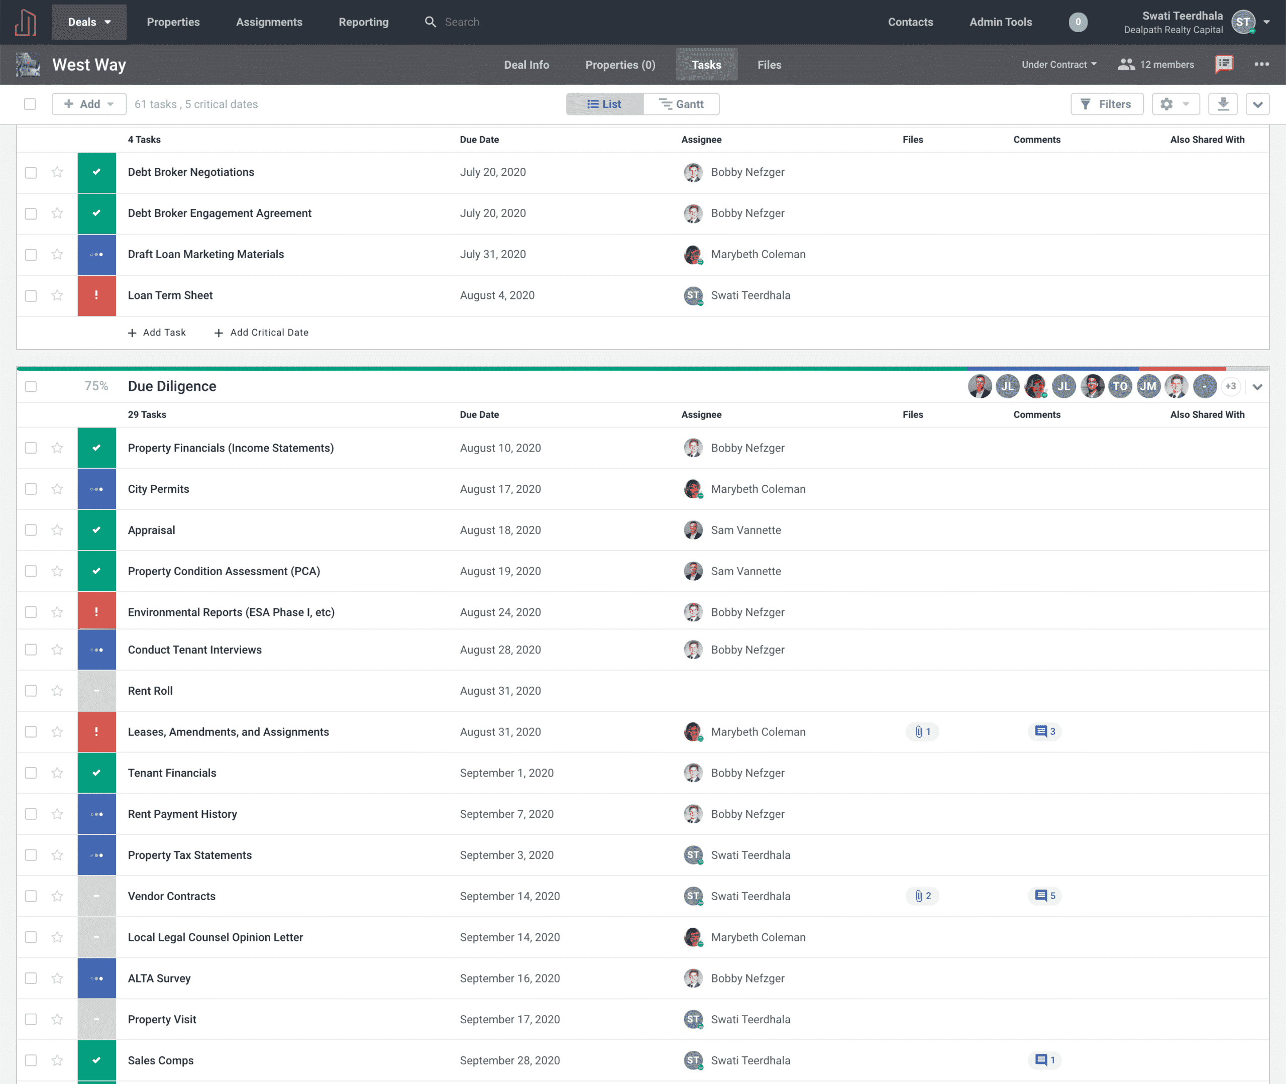The image size is (1286, 1084).
Task: Click the Filters button
Action: click(1107, 104)
